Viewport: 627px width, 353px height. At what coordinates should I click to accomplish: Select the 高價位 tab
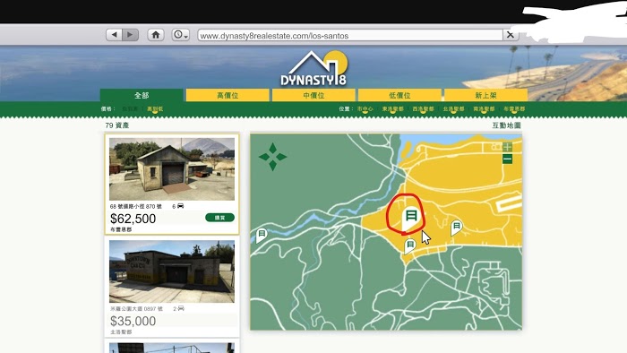pos(228,96)
